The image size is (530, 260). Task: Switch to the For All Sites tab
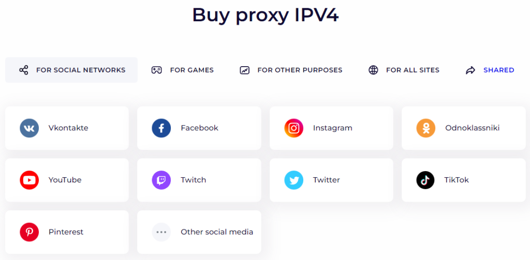pos(404,70)
